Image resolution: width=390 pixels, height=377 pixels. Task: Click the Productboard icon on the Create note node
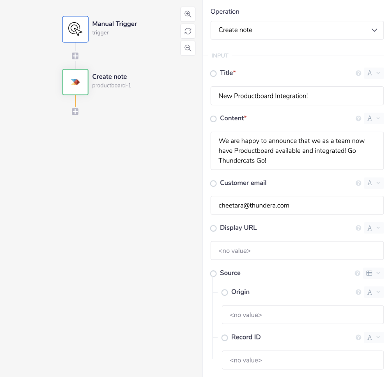[75, 82]
